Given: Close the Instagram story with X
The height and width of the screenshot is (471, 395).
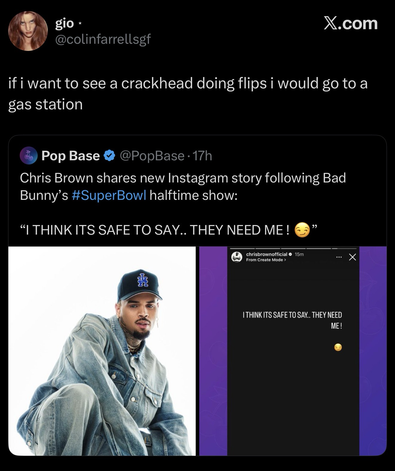Looking at the screenshot, I should [x=353, y=257].
